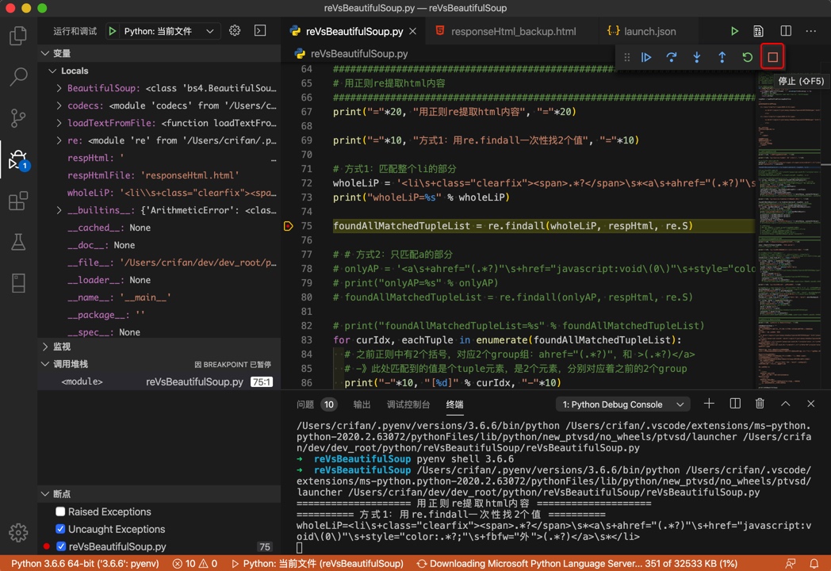Expand the loadTextFromFile variable
The height and width of the screenshot is (571, 831).
coord(59,123)
